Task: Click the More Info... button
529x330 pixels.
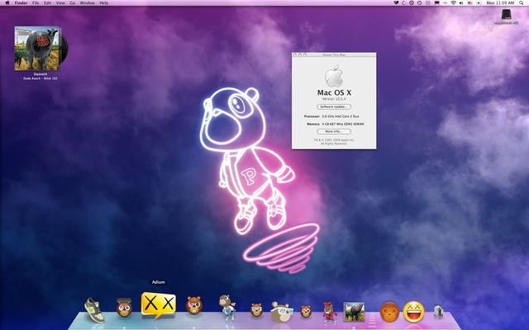Action: [x=334, y=132]
